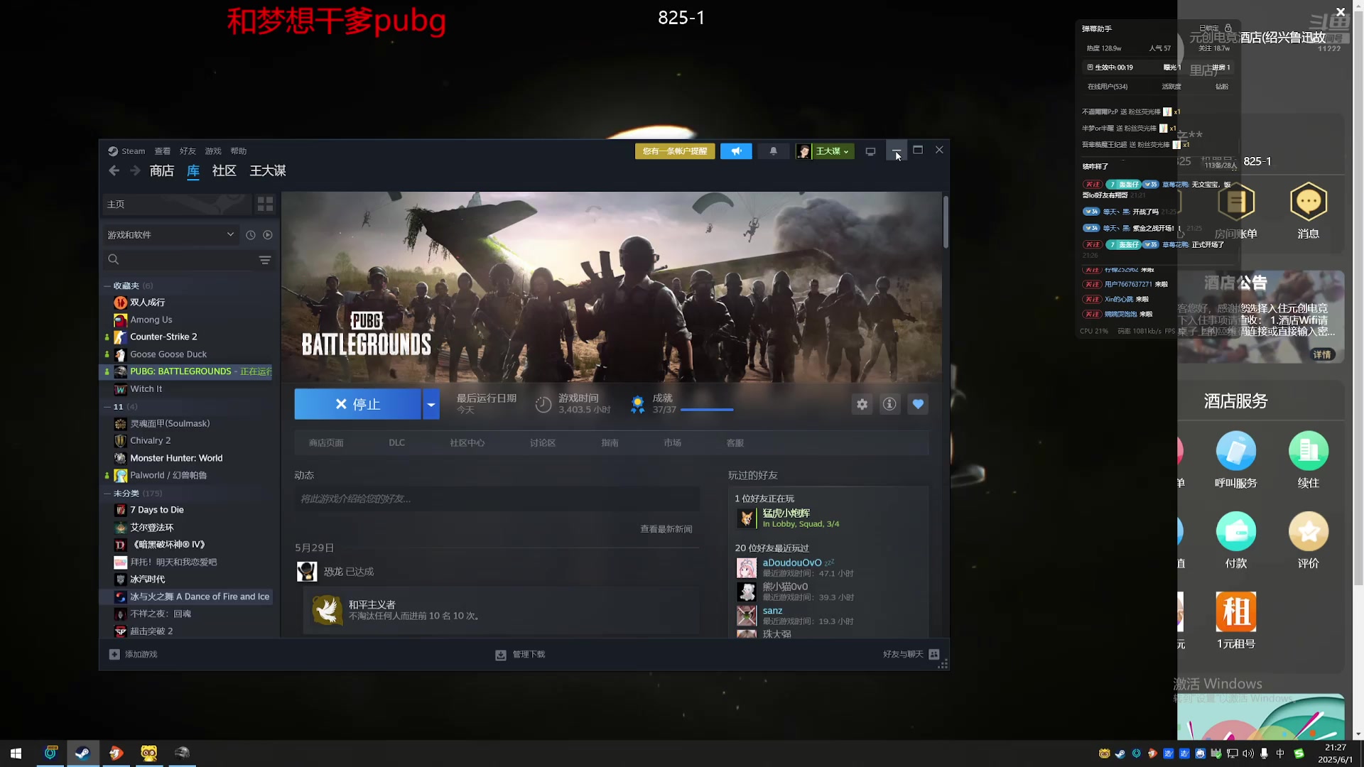Click 详情 button in hotel announcement
The width and height of the screenshot is (1364, 767).
[1322, 354]
